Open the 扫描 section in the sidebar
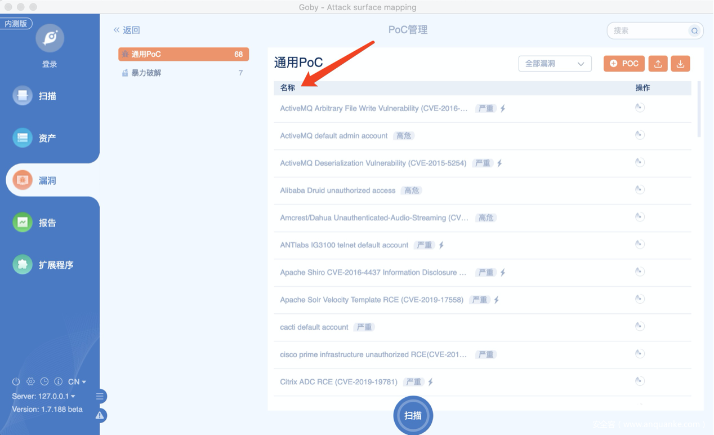 tap(35, 96)
